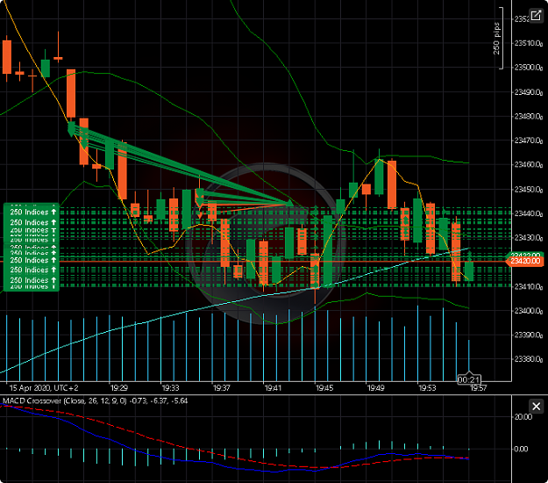548x483 pixels.
Task: Open chart in detached pop-out window
Action: point(536,16)
